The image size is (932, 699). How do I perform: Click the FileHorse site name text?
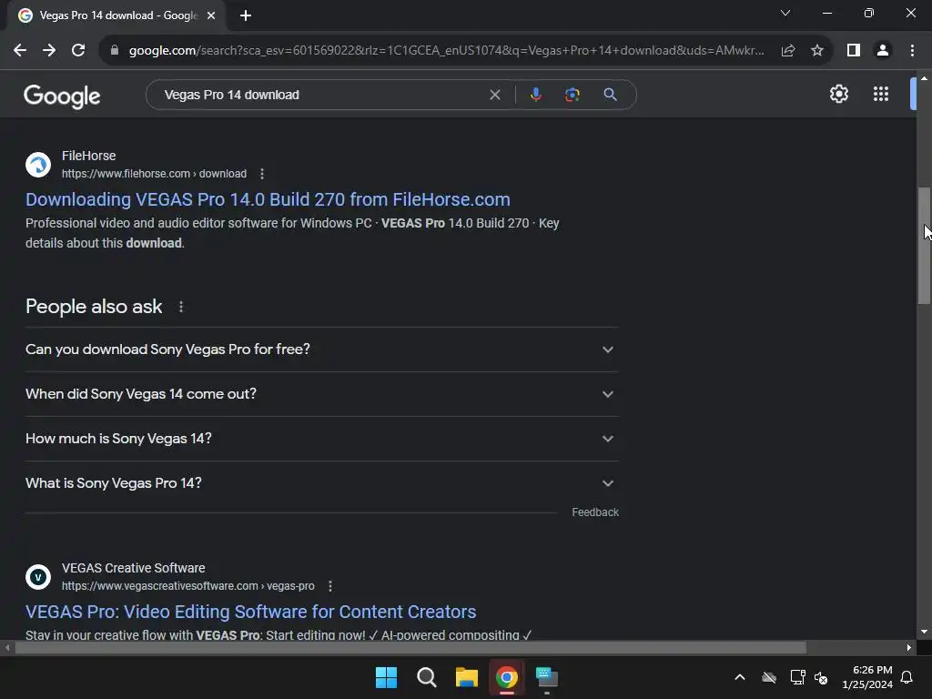coord(88,156)
